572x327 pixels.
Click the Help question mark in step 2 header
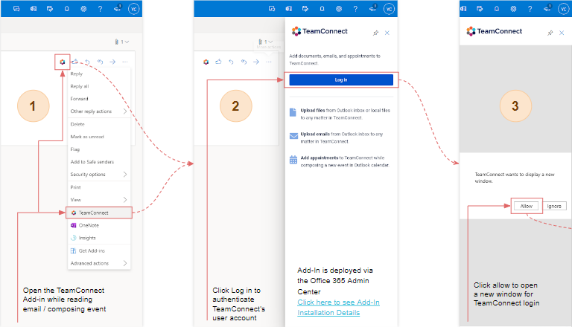[x=356, y=9]
